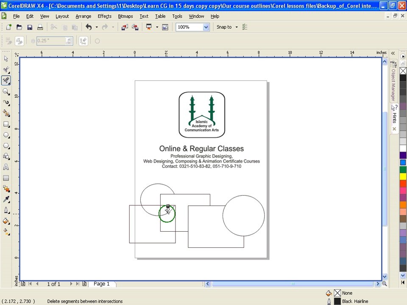
Task: Select the Table tool
Action: (6, 178)
